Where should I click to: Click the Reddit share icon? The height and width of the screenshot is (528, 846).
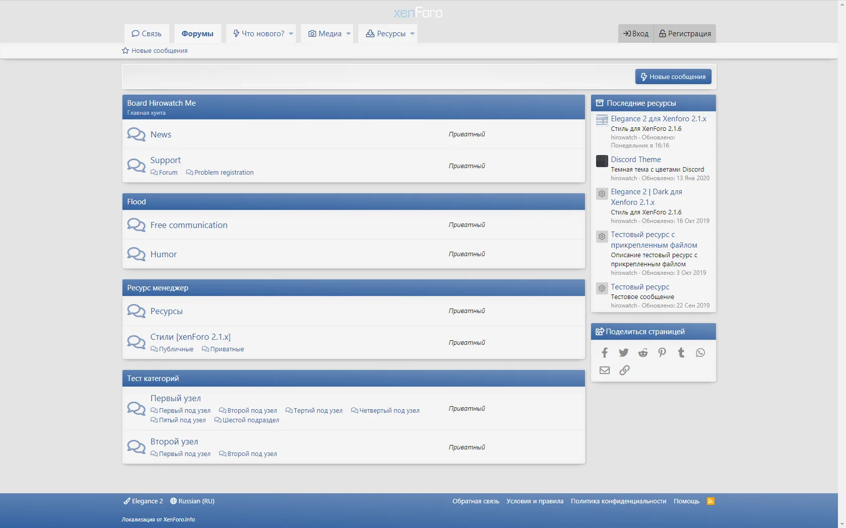643,353
